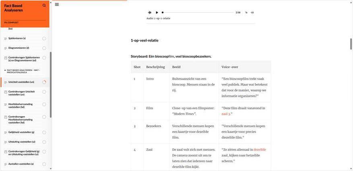
Task: Click the lesson icon beside Sjabloniseren (s)
Action: [5, 38]
